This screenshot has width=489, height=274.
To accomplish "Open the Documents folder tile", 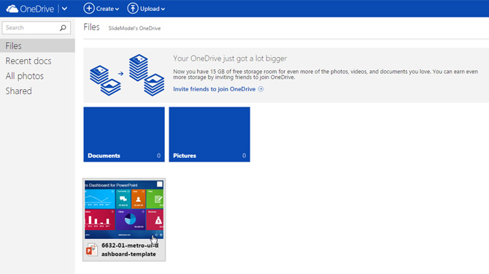I will tap(124, 134).
